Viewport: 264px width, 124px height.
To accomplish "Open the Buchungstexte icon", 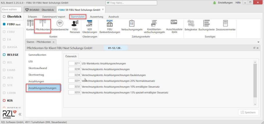I will coord(206,26).
